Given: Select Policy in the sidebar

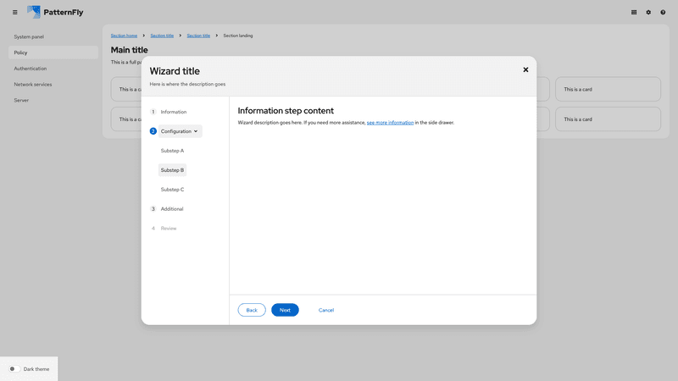Looking at the screenshot, I should click(x=21, y=52).
